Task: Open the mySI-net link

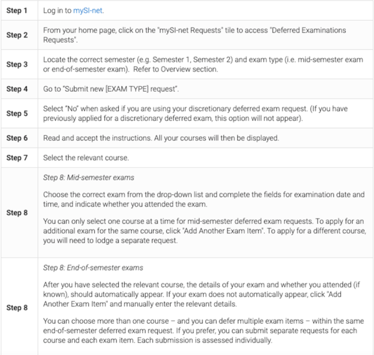Action: coord(89,11)
